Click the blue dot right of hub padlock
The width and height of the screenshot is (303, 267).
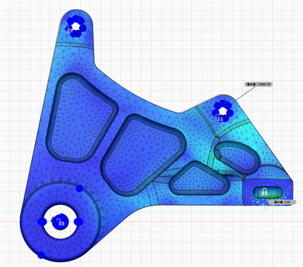pyautogui.click(x=78, y=221)
